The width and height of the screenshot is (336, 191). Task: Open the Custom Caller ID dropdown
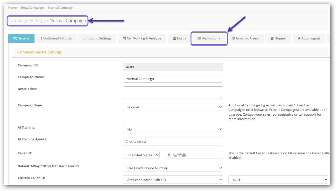[173, 180]
